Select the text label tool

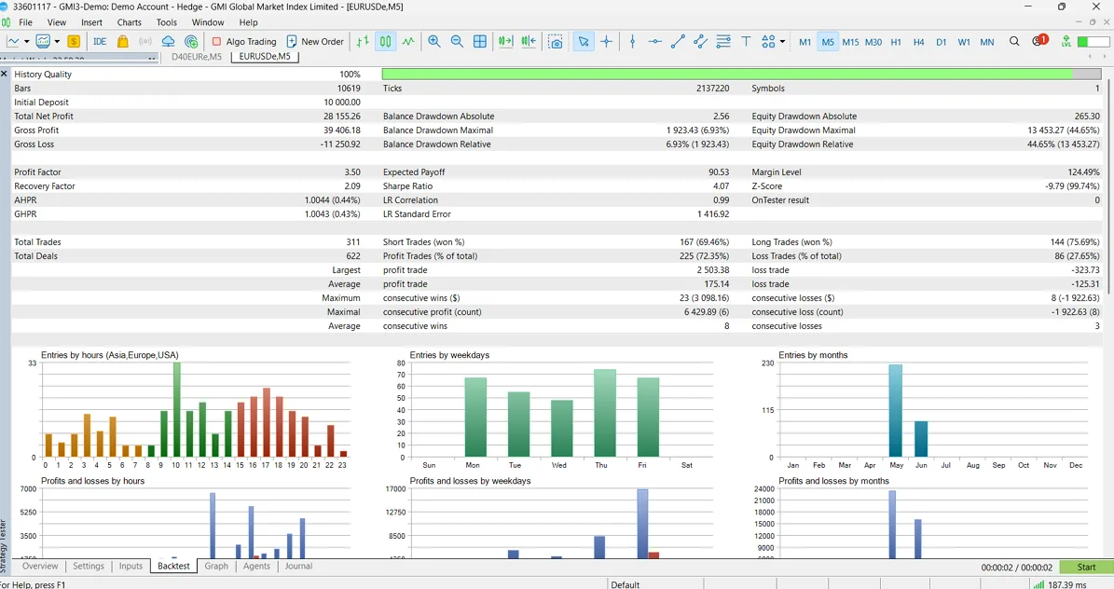point(746,41)
